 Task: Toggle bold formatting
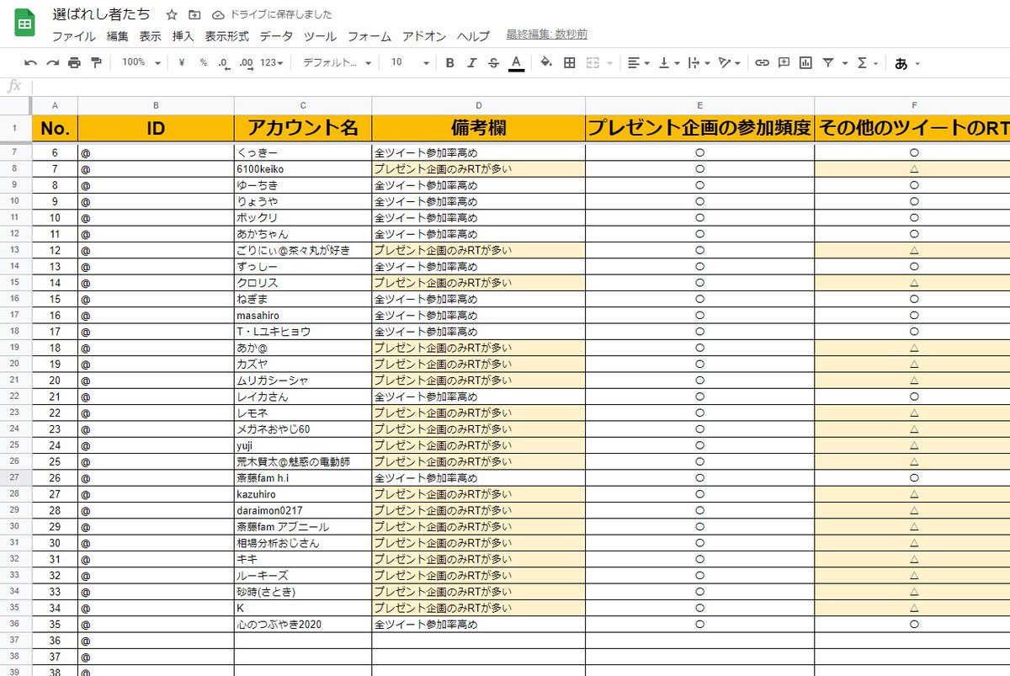click(x=450, y=62)
